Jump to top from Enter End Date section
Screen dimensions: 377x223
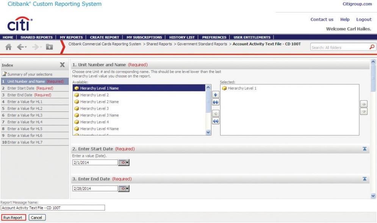click(364, 179)
